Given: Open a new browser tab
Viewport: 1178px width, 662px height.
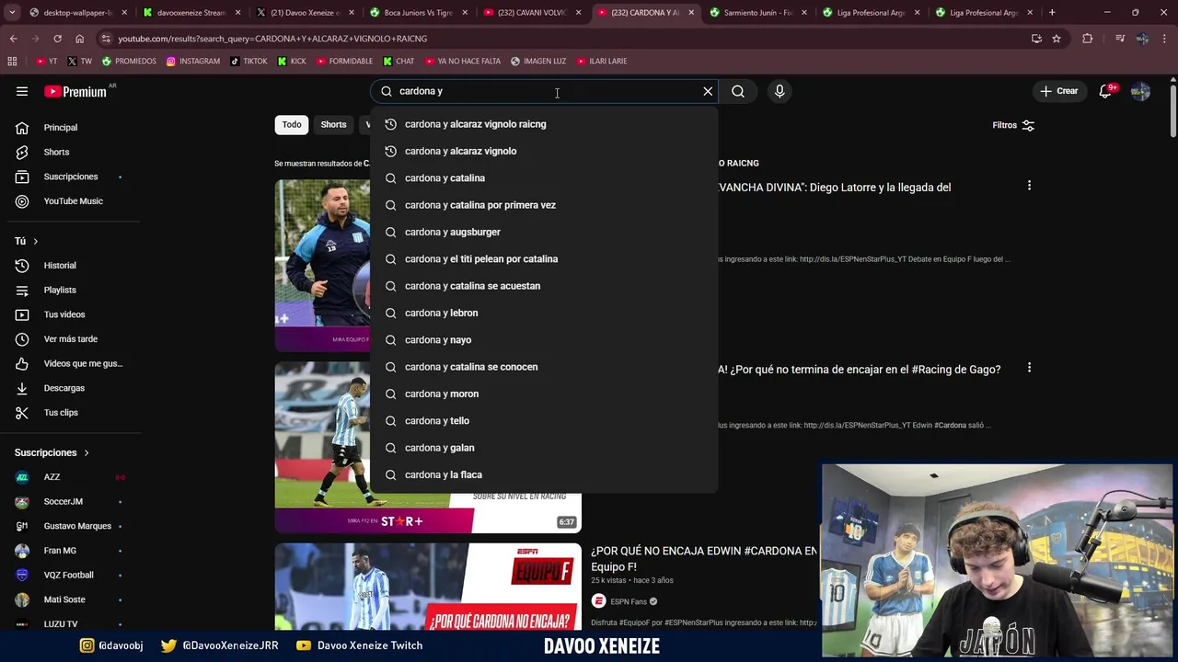Looking at the screenshot, I should pos(1052,13).
